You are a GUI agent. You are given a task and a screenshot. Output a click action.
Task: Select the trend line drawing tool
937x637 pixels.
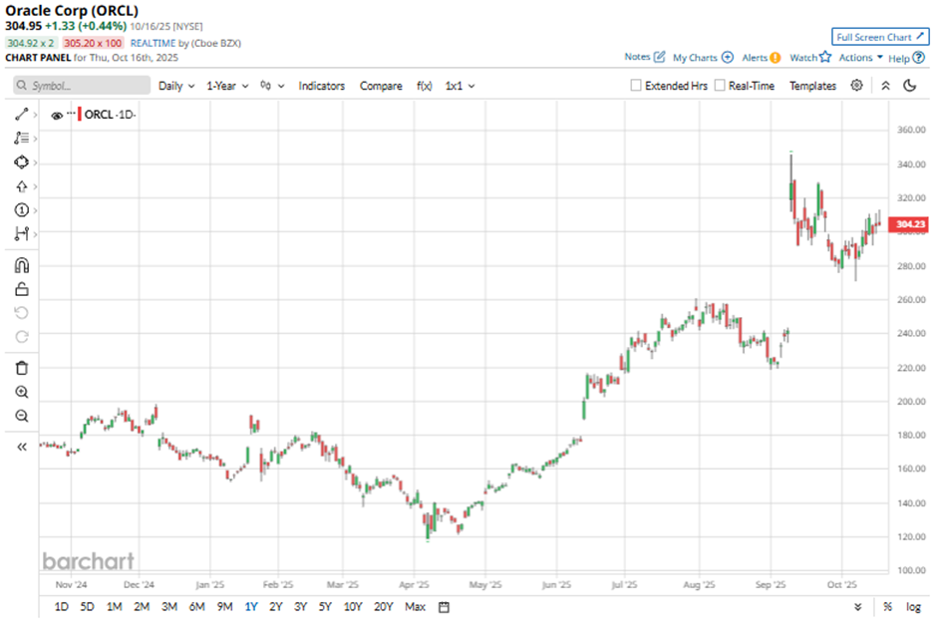[21, 115]
